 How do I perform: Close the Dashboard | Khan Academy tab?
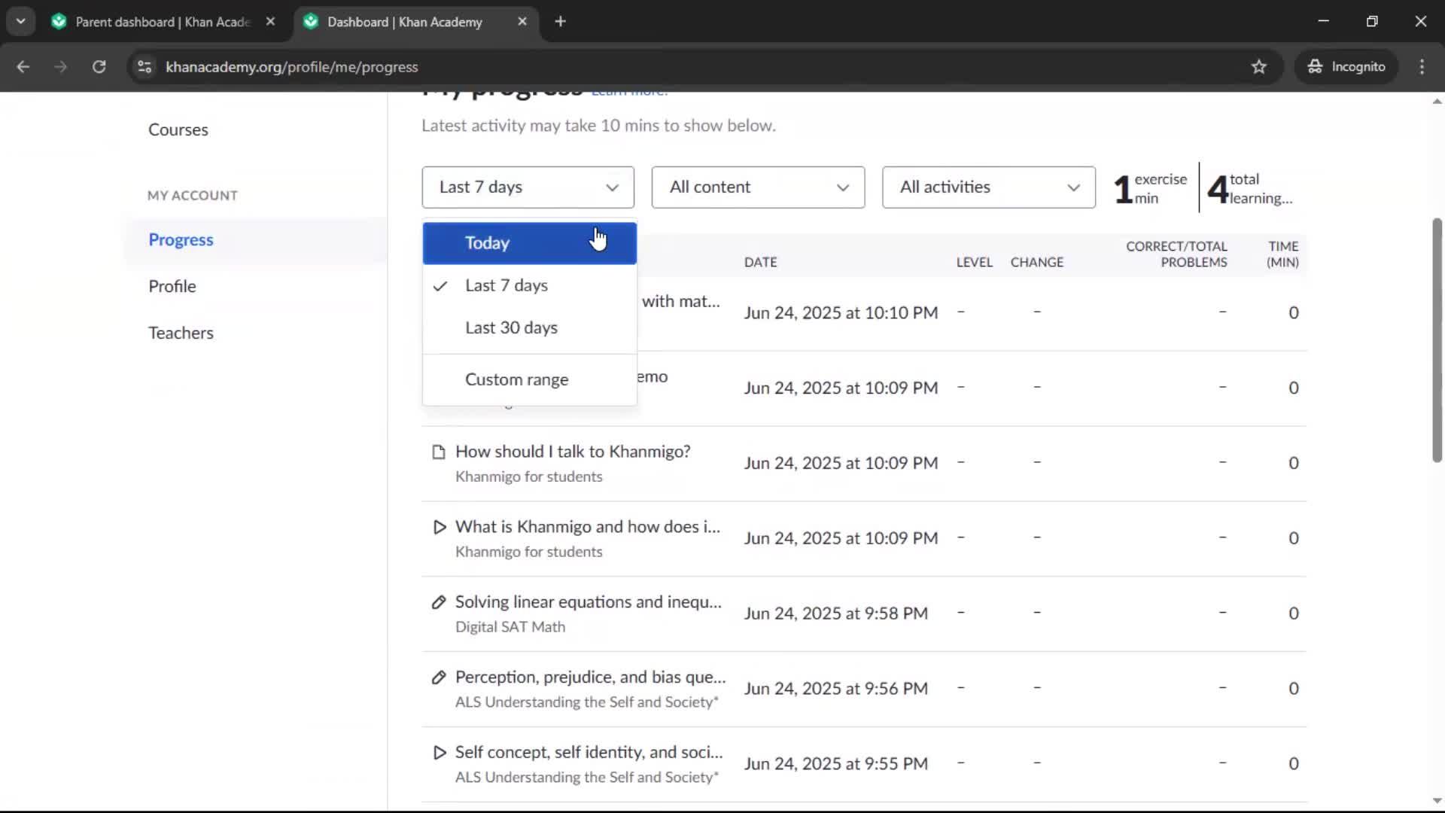(x=522, y=22)
